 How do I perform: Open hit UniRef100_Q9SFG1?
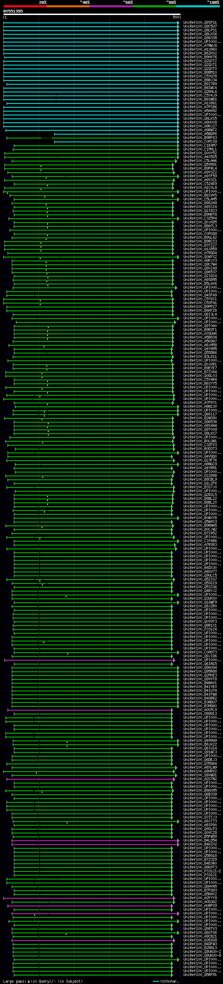click(x=200, y=23)
